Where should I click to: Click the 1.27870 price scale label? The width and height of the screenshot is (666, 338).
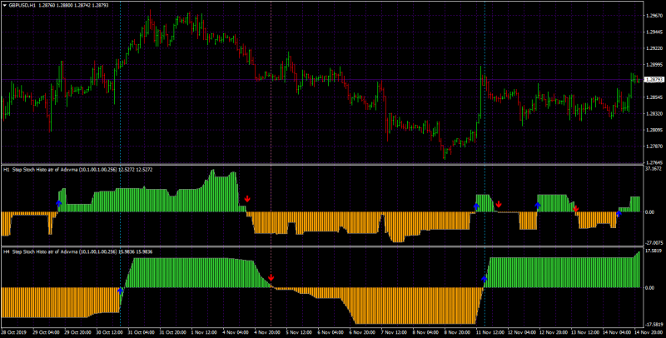tap(654, 146)
